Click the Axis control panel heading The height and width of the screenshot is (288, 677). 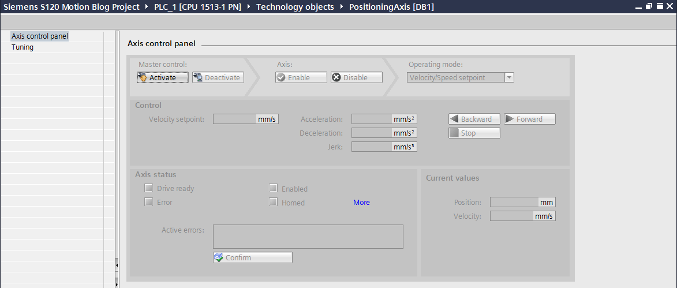tap(162, 44)
